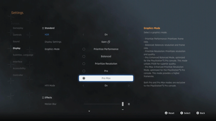Click the Motion Blur setting label

coord(50,104)
